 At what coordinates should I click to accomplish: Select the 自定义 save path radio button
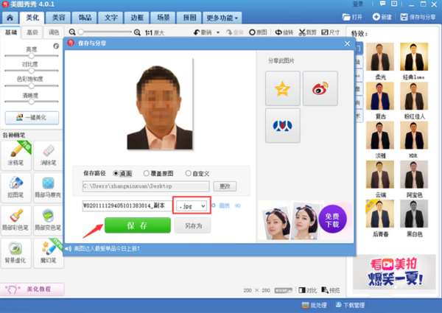tap(188, 173)
